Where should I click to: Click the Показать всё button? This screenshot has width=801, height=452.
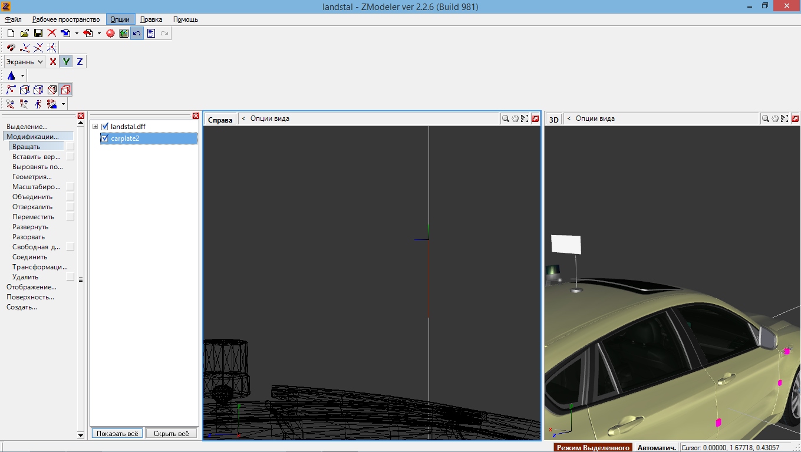pyautogui.click(x=117, y=433)
